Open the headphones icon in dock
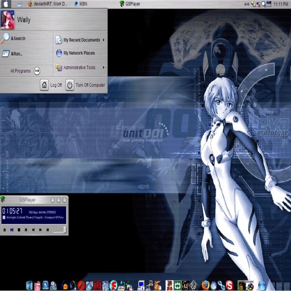 pyautogui.click(x=73, y=285)
